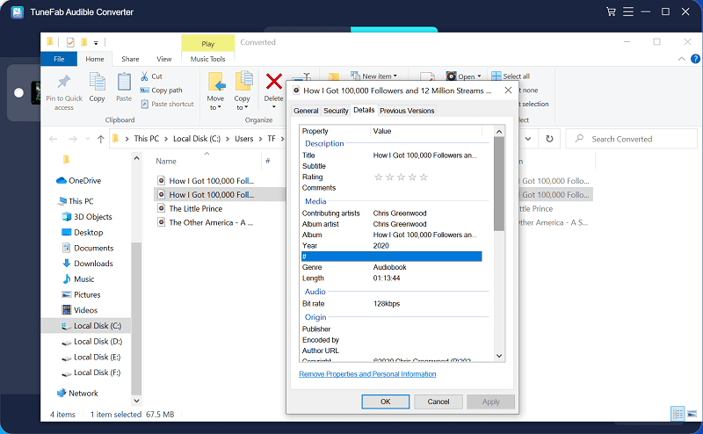Viewport: 703px width, 434px height.
Task: Set rating to five stars
Action: 424,177
